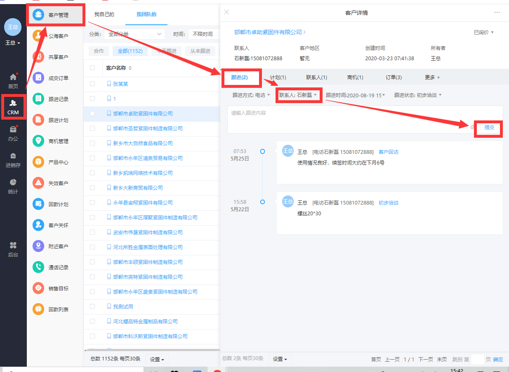
Task: Switch to 我自己的 tab
Action: click(104, 14)
